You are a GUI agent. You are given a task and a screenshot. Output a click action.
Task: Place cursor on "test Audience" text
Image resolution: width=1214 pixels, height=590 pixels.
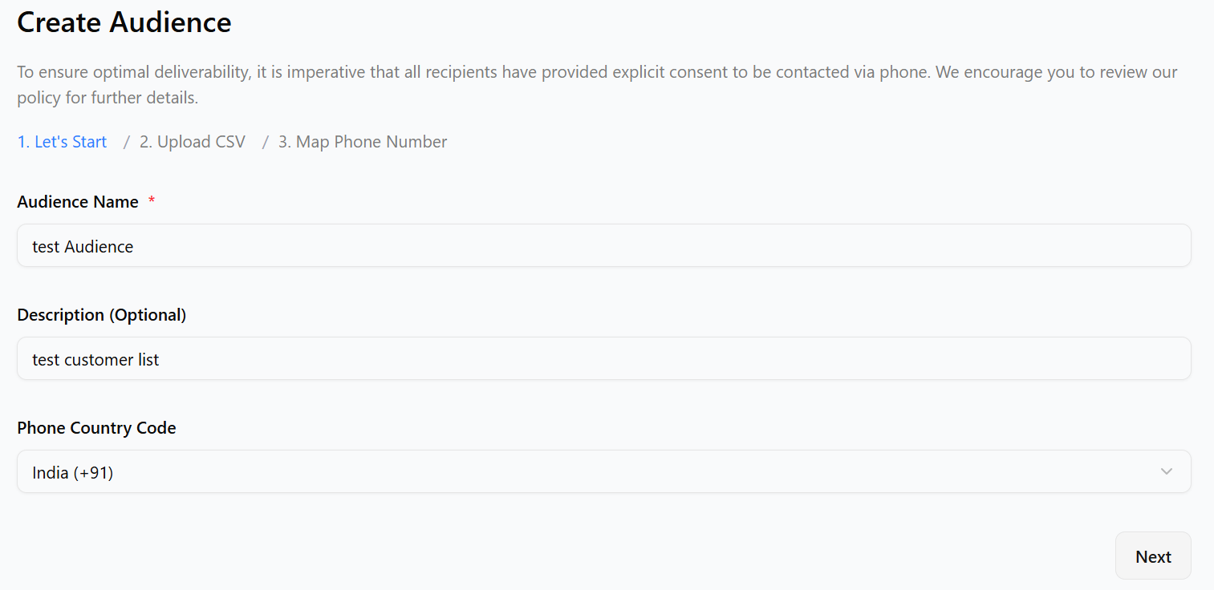click(x=83, y=247)
